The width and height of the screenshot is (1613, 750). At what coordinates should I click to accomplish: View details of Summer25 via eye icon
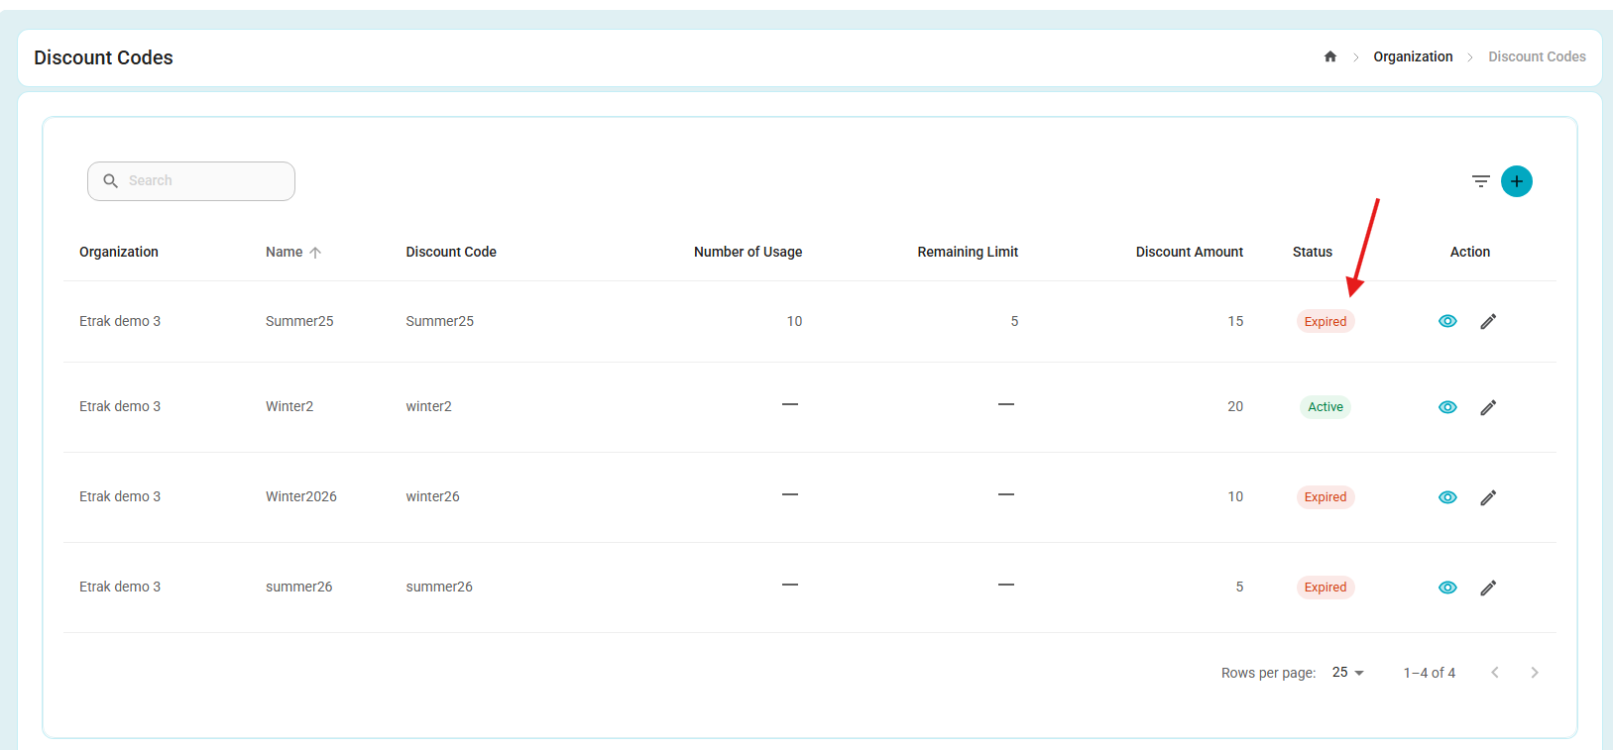[x=1447, y=321]
